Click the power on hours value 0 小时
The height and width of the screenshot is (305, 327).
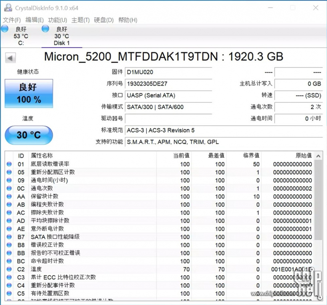pyautogui.click(x=299, y=119)
